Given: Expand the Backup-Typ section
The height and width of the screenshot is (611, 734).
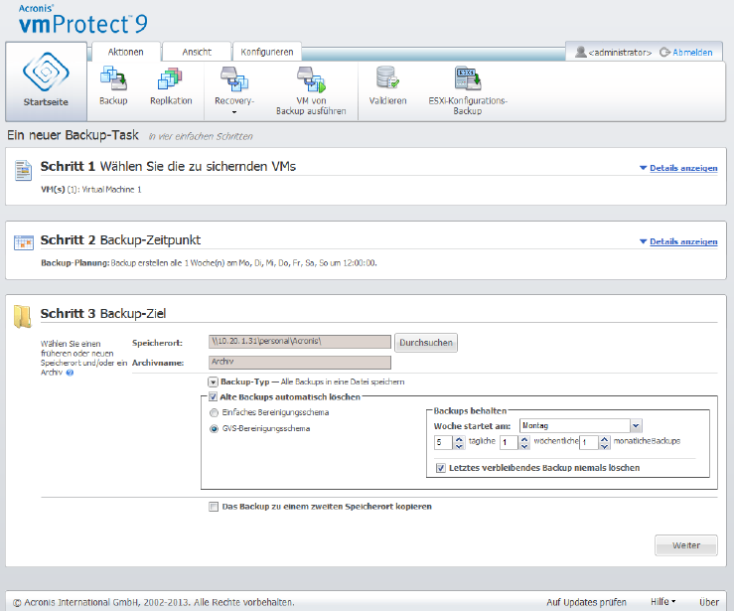Looking at the screenshot, I should point(213,382).
